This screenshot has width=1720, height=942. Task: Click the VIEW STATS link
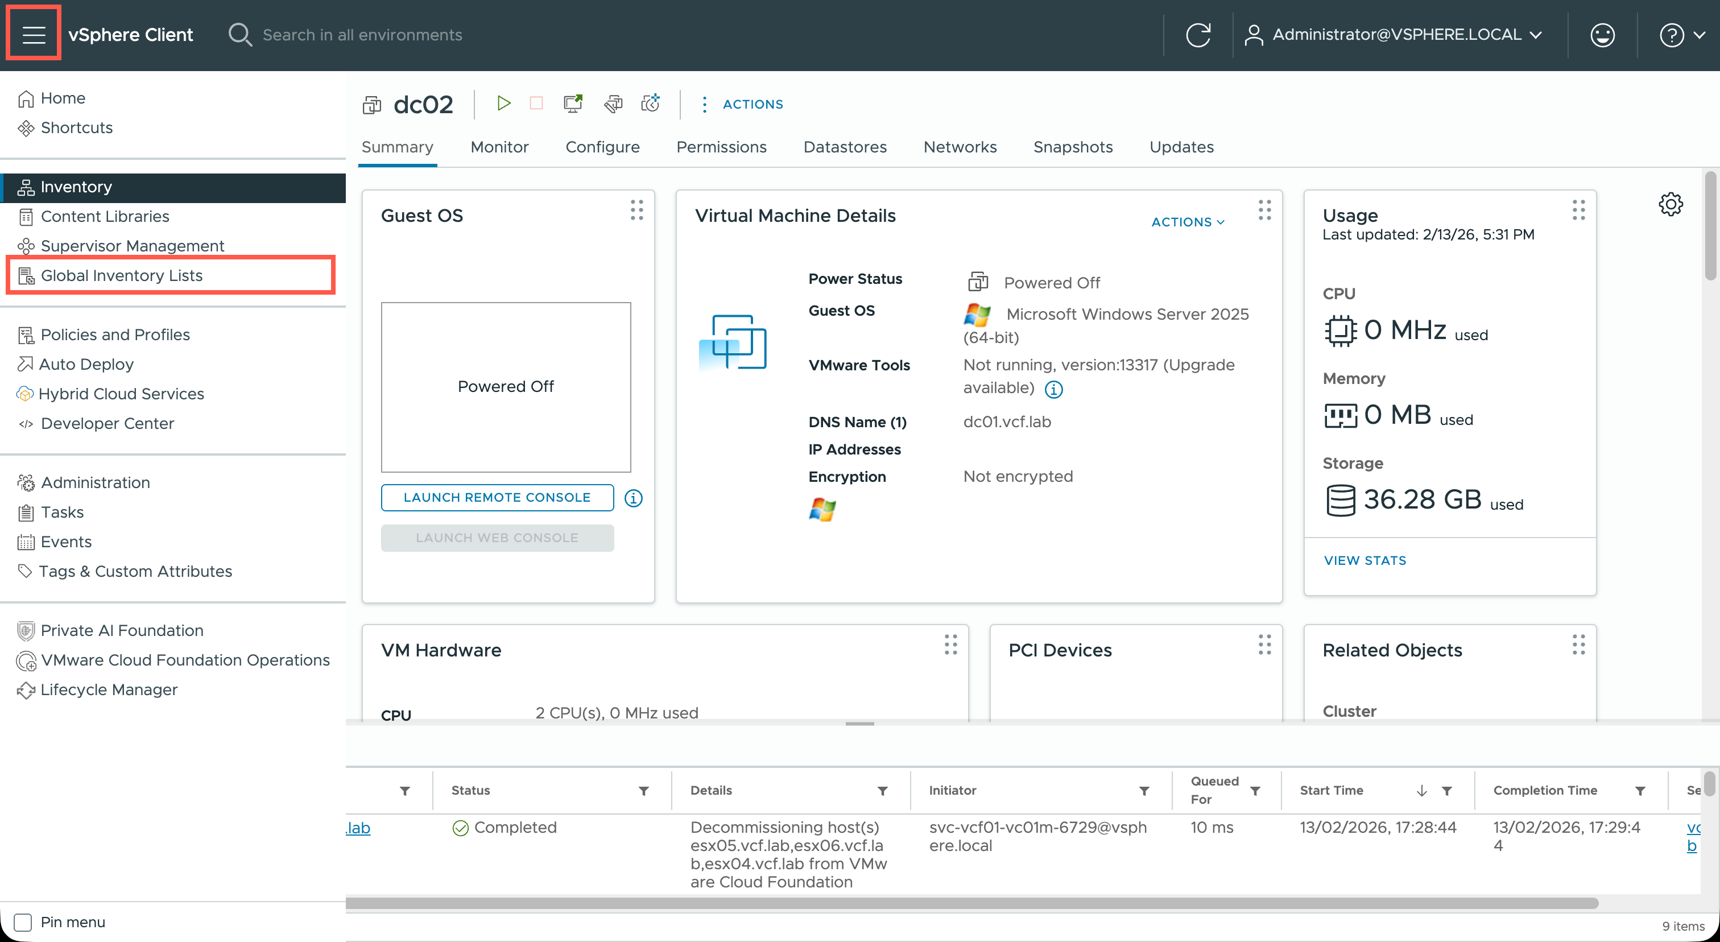1365,560
